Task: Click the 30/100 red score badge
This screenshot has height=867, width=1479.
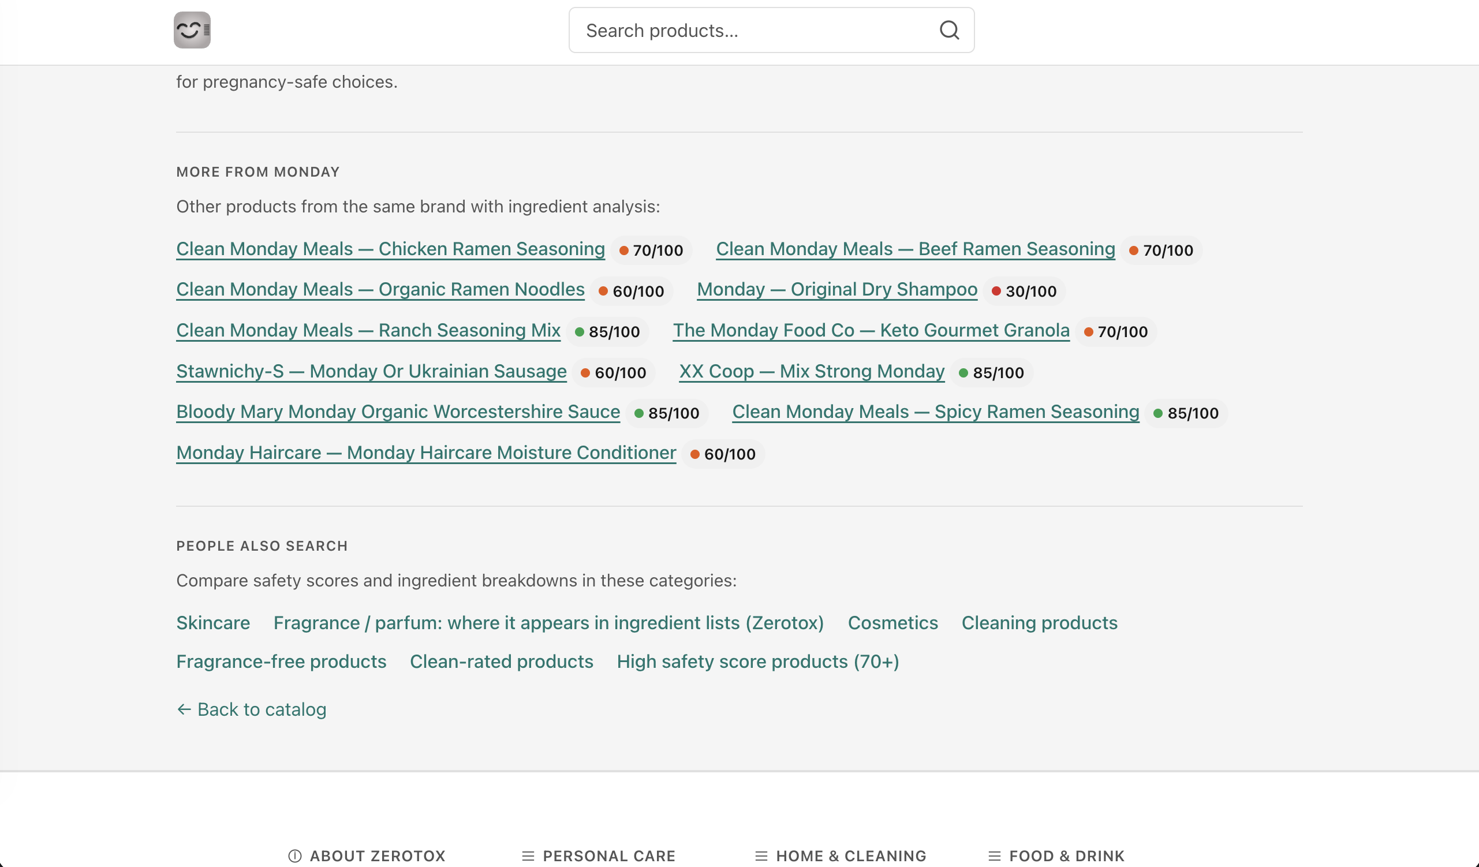Action: 1024,291
